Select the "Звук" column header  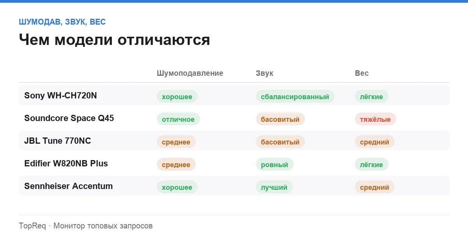264,73
